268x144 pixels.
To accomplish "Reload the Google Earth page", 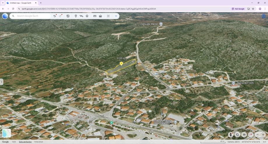I will 13,9.
